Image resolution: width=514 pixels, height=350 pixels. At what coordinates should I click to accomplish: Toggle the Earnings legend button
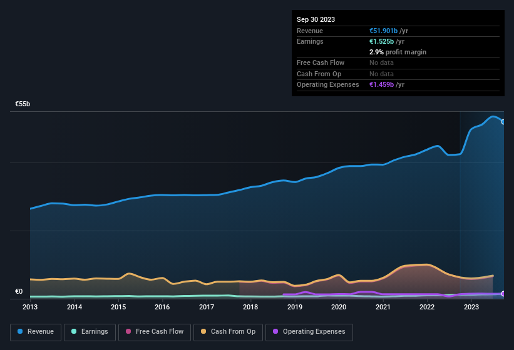click(90, 332)
